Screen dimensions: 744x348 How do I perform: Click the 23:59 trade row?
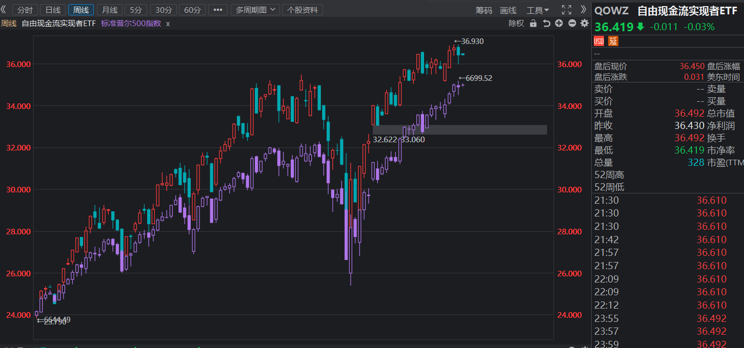[x=668, y=344]
